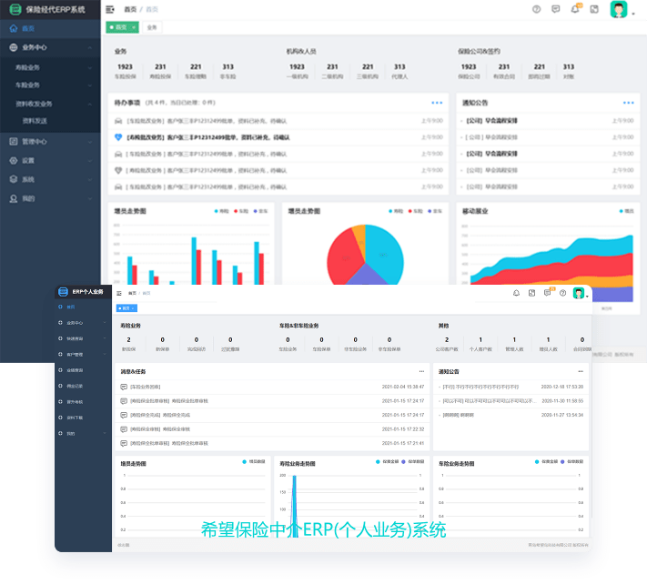Collapse the sidebar using the top-left menu fold icon
The width and height of the screenshot is (647, 584).
point(110,9)
